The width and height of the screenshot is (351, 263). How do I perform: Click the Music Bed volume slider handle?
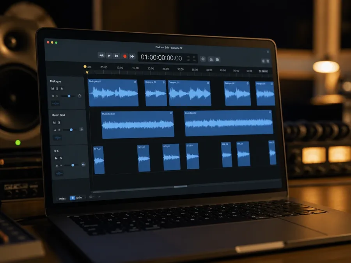click(71, 130)
